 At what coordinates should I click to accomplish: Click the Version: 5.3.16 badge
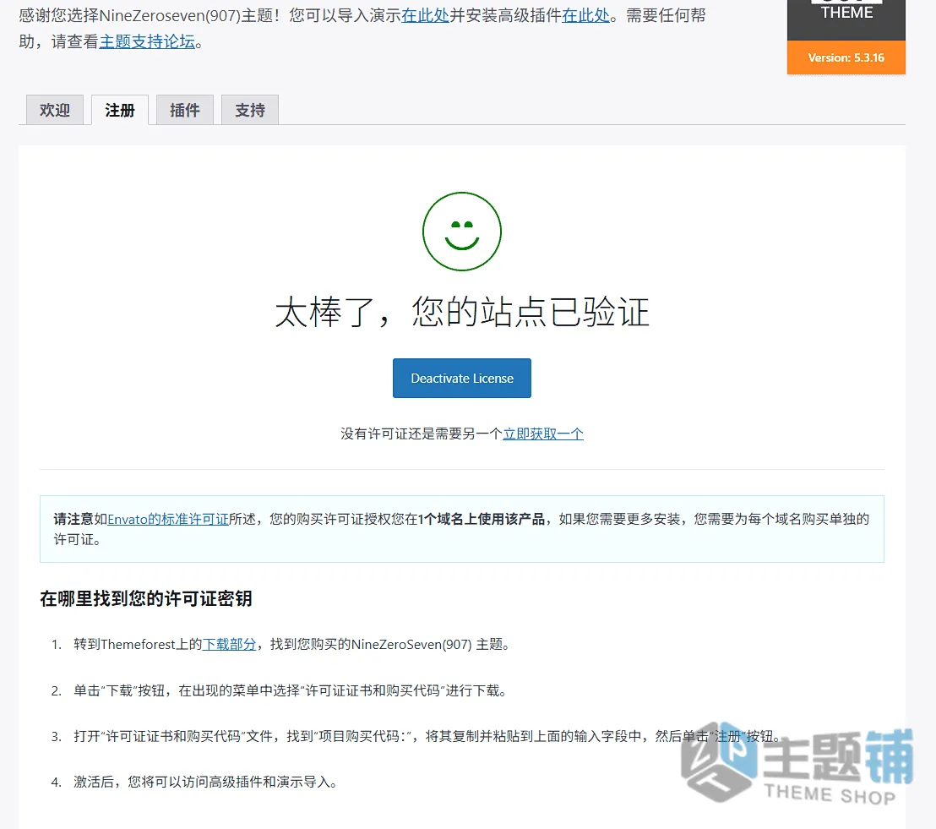(x=846, y=58)
